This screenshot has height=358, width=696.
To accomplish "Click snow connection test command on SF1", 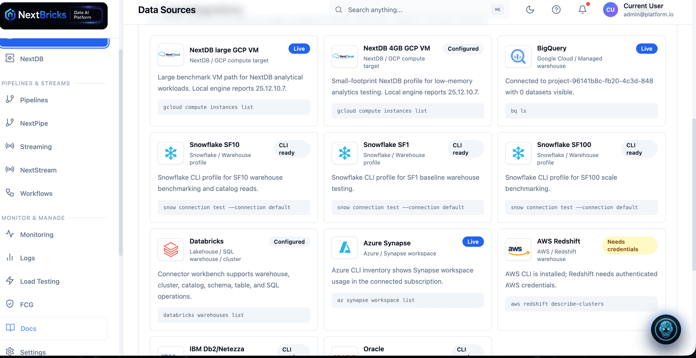I will [408, 207].
